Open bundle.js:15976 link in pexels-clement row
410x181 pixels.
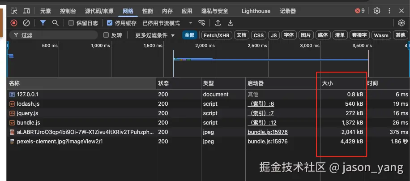(268, 142)
